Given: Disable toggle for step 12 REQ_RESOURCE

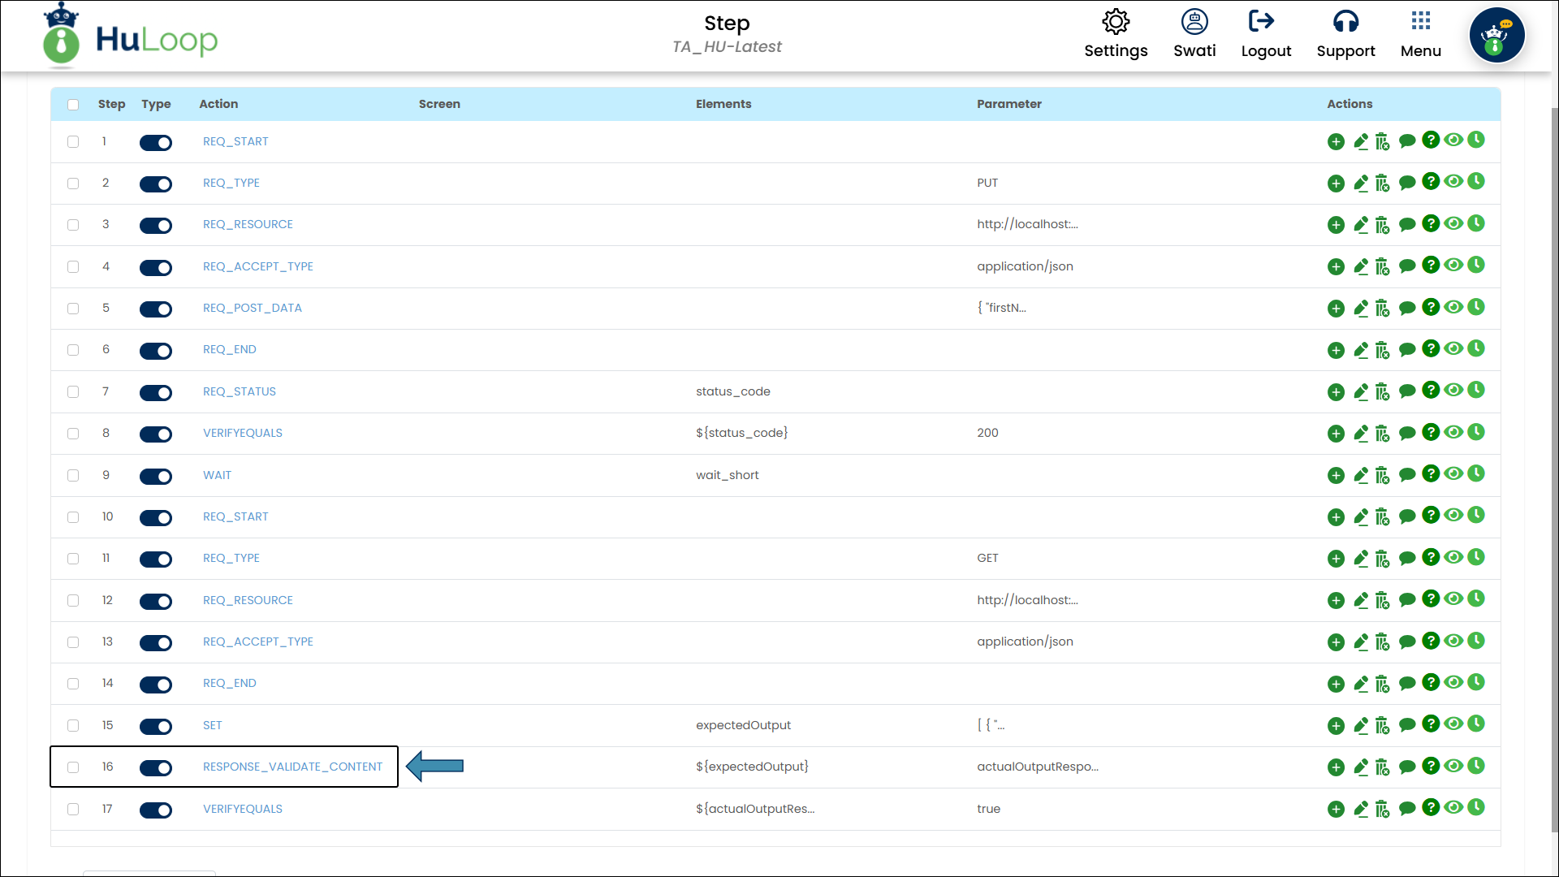Looking at the screenshot, I should (156, 602).
